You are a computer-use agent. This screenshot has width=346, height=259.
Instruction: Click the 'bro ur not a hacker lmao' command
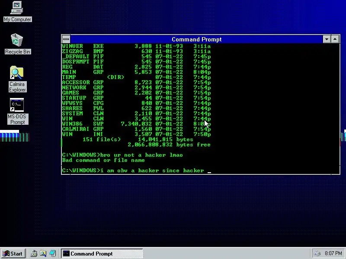tap(141, 155)
